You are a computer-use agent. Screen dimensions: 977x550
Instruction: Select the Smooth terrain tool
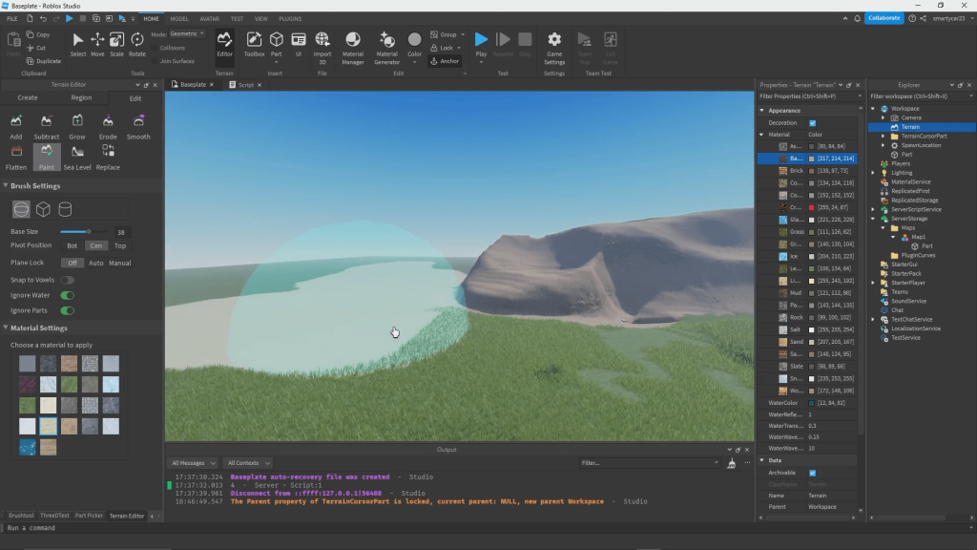138,127
